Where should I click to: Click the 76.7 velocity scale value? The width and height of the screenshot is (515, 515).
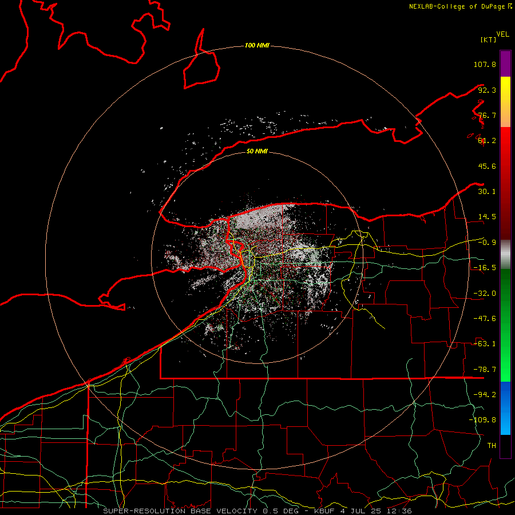(x=487, y=115)
